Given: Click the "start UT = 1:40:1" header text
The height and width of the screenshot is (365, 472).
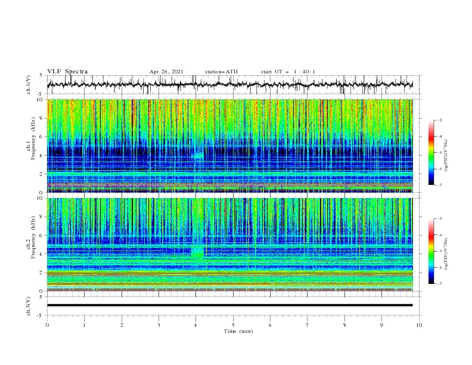Looking at the screenshot, I should point(288,72).
